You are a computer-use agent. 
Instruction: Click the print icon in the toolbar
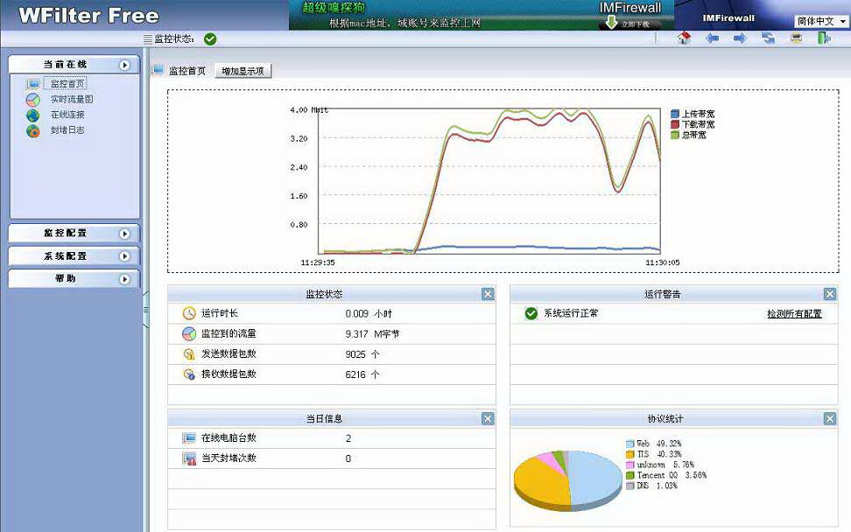795,38
